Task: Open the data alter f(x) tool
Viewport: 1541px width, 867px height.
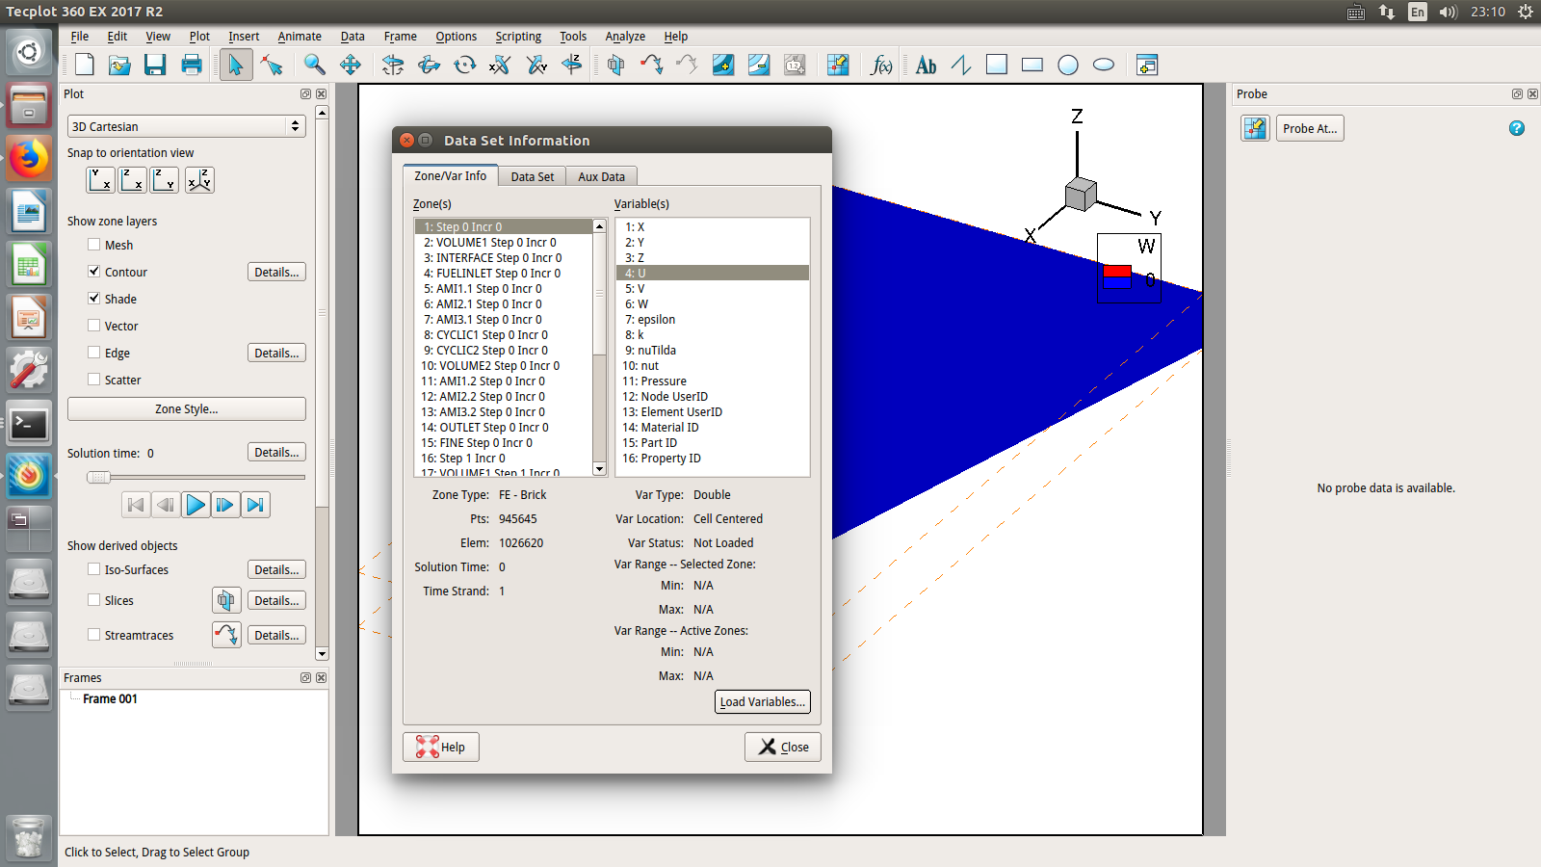Action: point(880,65)
